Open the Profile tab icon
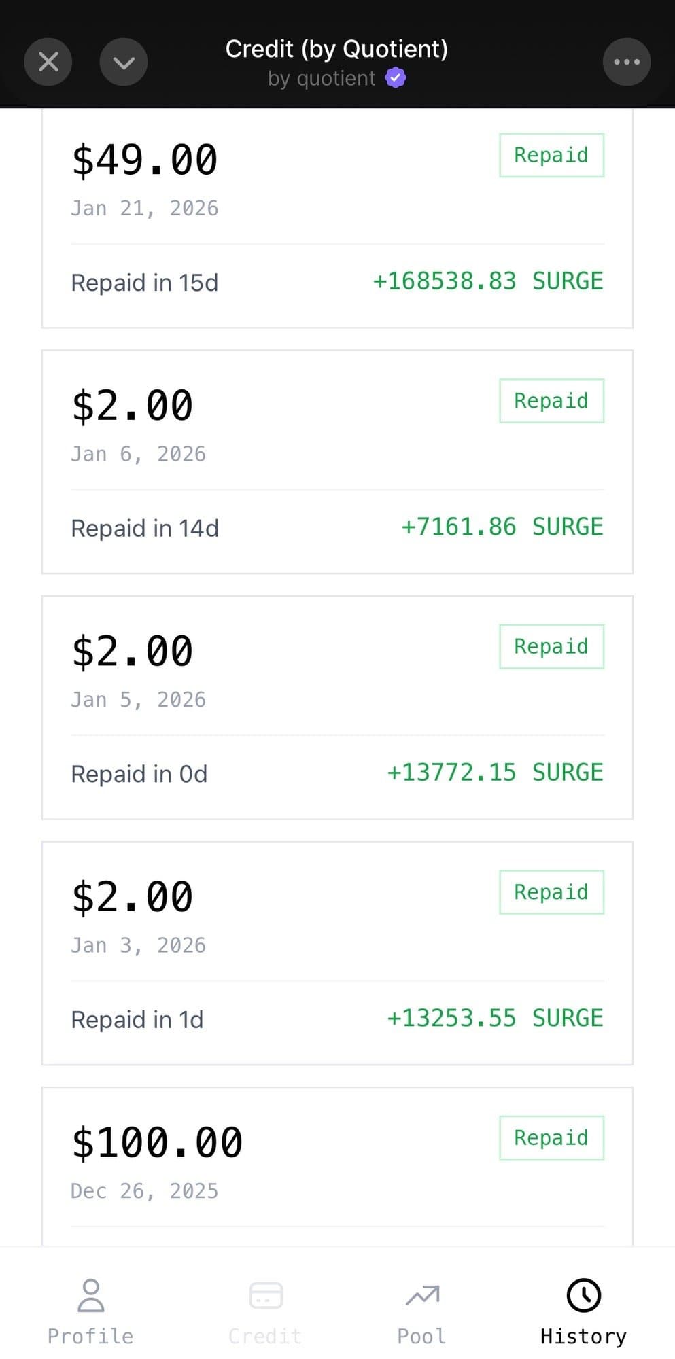This screenshot has height=1359, width=675. click(90, 1295)
